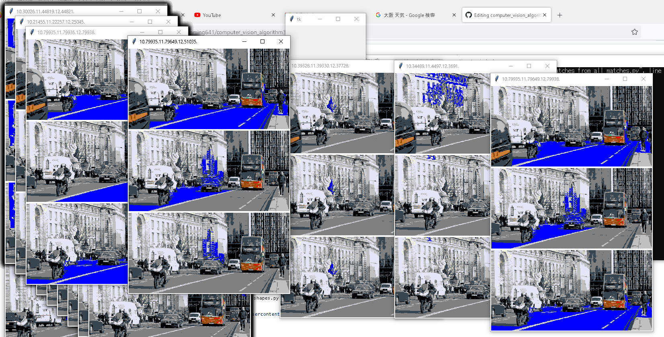The width and height of the screenshot is (664, 337).
Task: Click the feather icon of window 10.79935.11.79649.12.79938.
Action: click(496, 79)
